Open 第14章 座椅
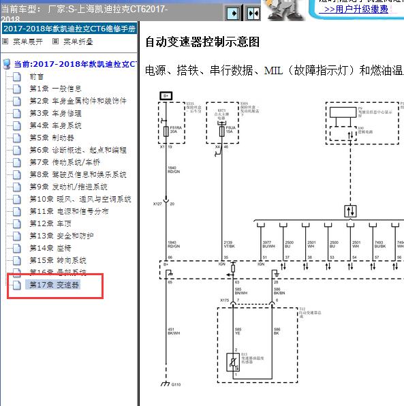This screenshot has width=404, height=406. [x=50, y=248]
